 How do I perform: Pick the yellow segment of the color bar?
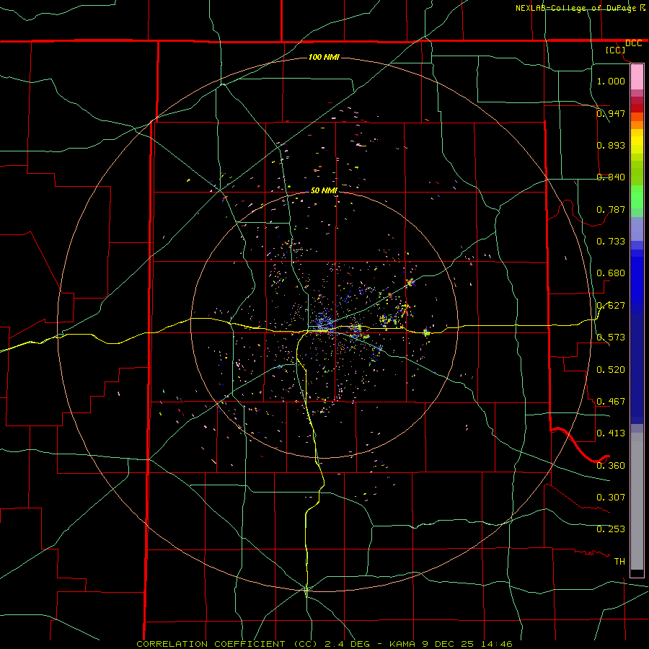[637, 142]
